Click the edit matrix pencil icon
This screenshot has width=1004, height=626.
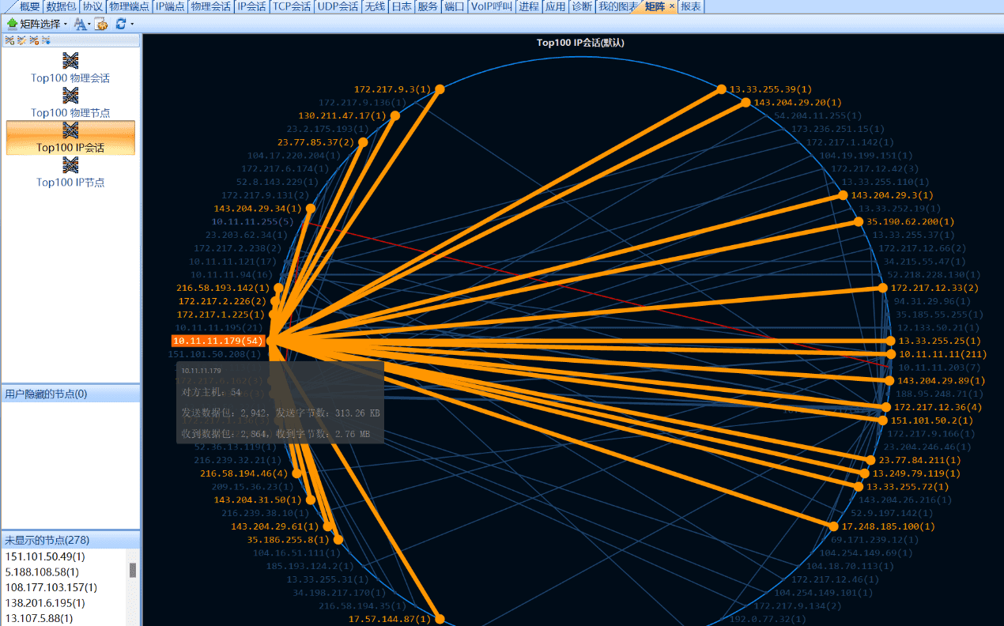(x=21, y=40)
